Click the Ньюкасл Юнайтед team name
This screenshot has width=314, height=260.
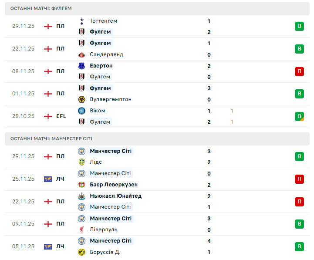pyautogui.click(x=115, y=196)
